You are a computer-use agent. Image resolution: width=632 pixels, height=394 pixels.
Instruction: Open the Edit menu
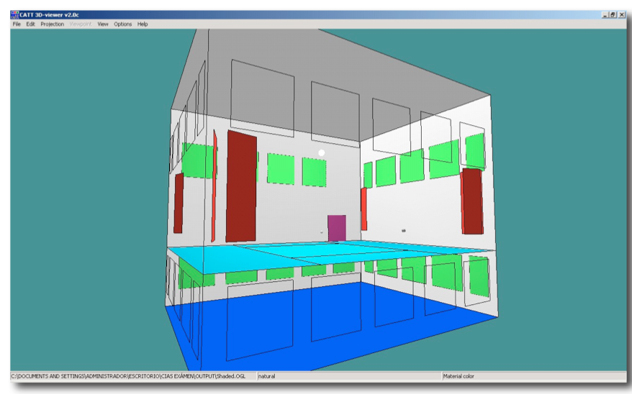[x=30, y=24]
